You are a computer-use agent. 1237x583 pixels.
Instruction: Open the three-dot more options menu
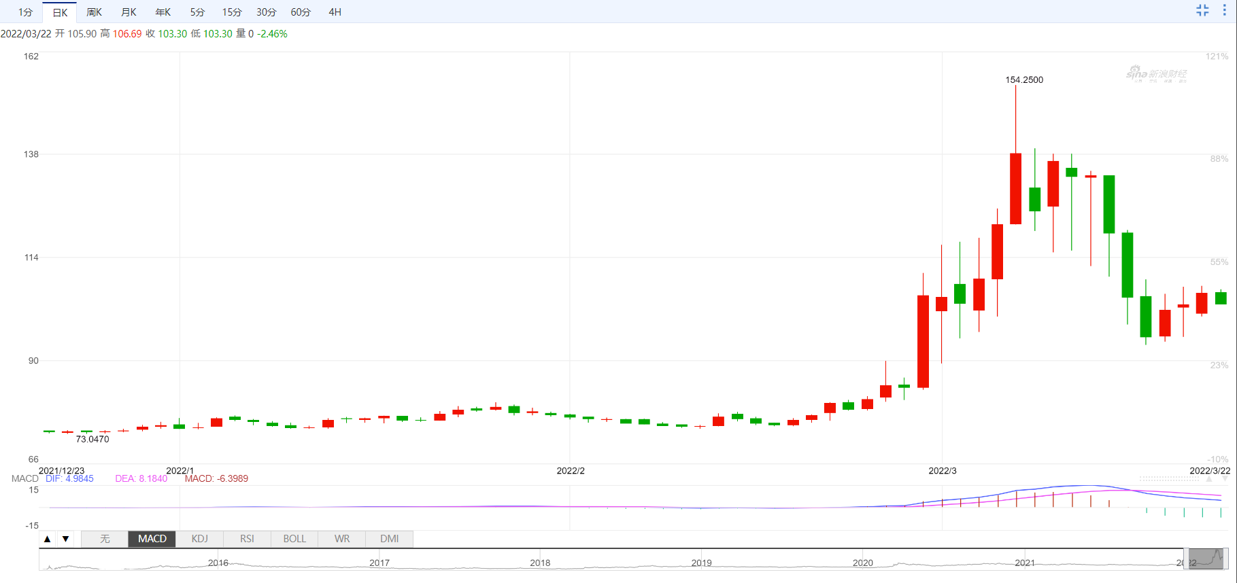point(1224,10)
